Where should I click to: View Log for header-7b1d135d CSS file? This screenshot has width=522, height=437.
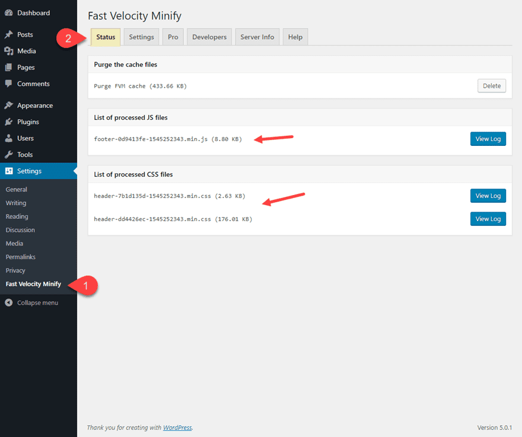tap(488, 196)
